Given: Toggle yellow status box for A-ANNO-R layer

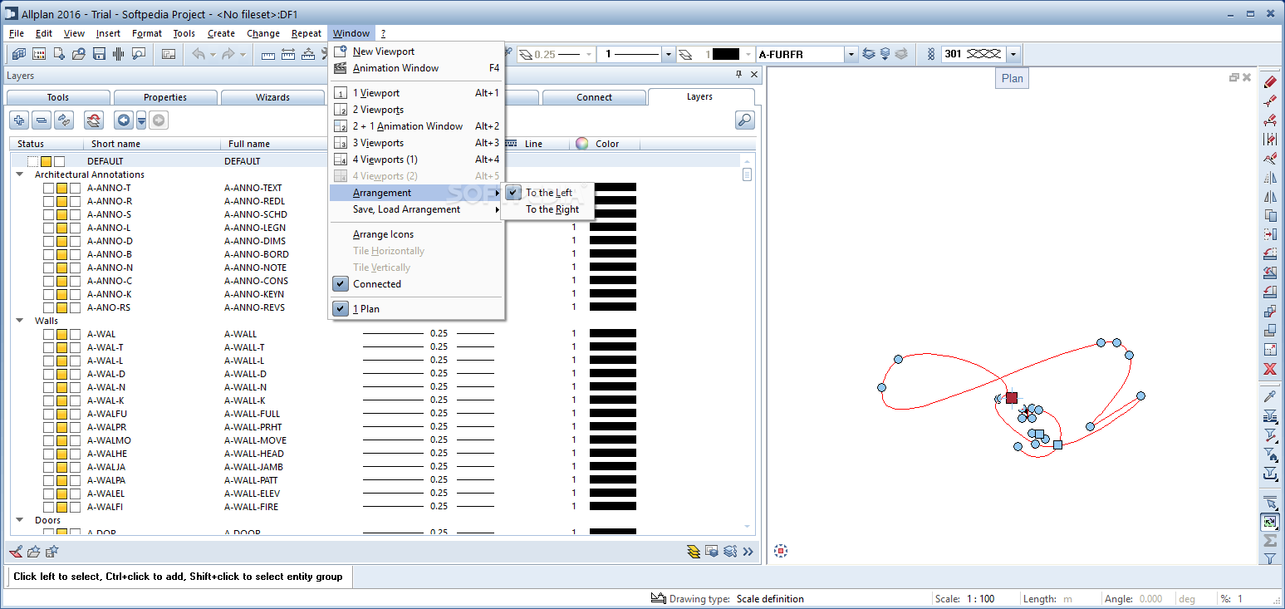Looking at the screenshot, I should tap(62, 201).
